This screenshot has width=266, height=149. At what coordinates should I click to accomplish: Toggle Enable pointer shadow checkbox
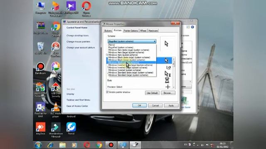click(x=107, y=92)
